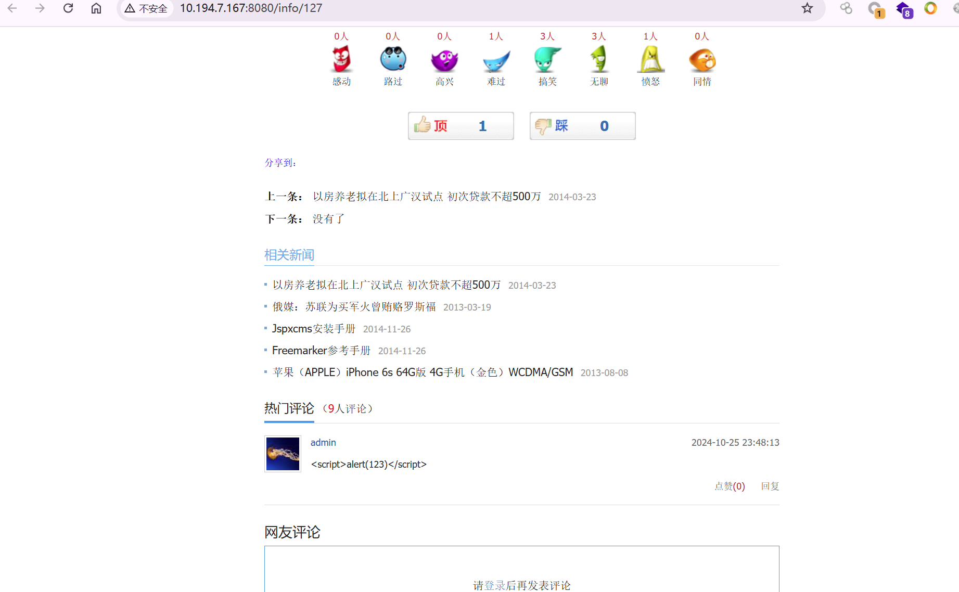Reload the page using browser refresh icon
959x592 pixels.
68,8
